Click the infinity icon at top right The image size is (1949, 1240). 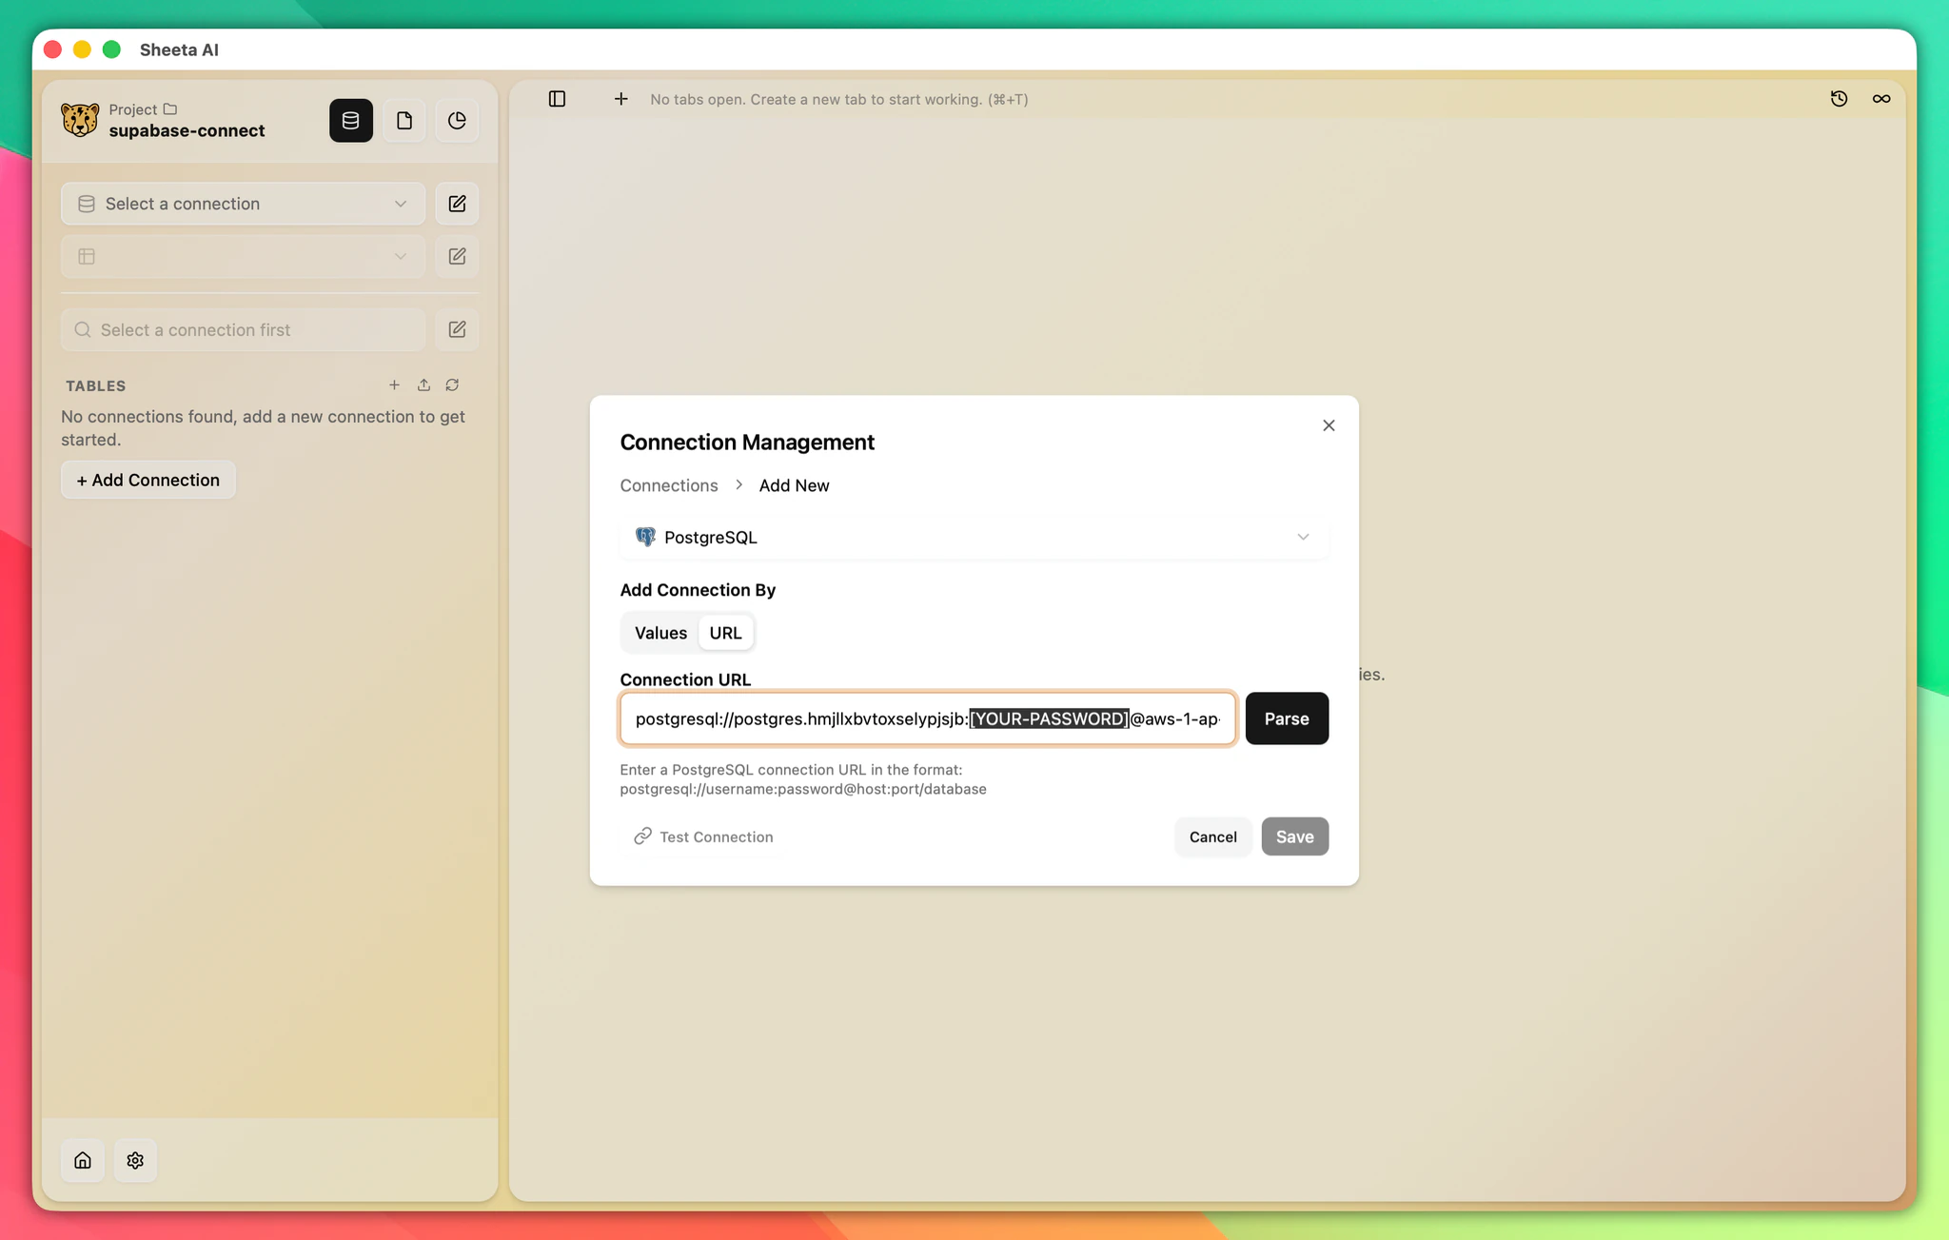pyautogui.click(x=1881, y=99)
